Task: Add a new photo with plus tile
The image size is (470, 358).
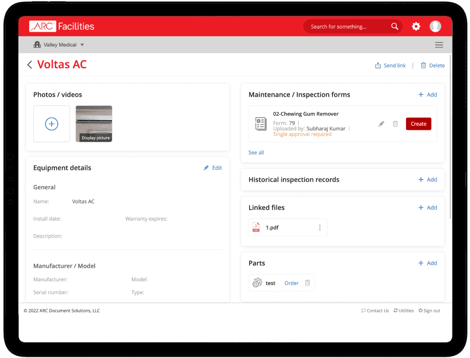Action: pyautogui.click(x=52, y=124)
